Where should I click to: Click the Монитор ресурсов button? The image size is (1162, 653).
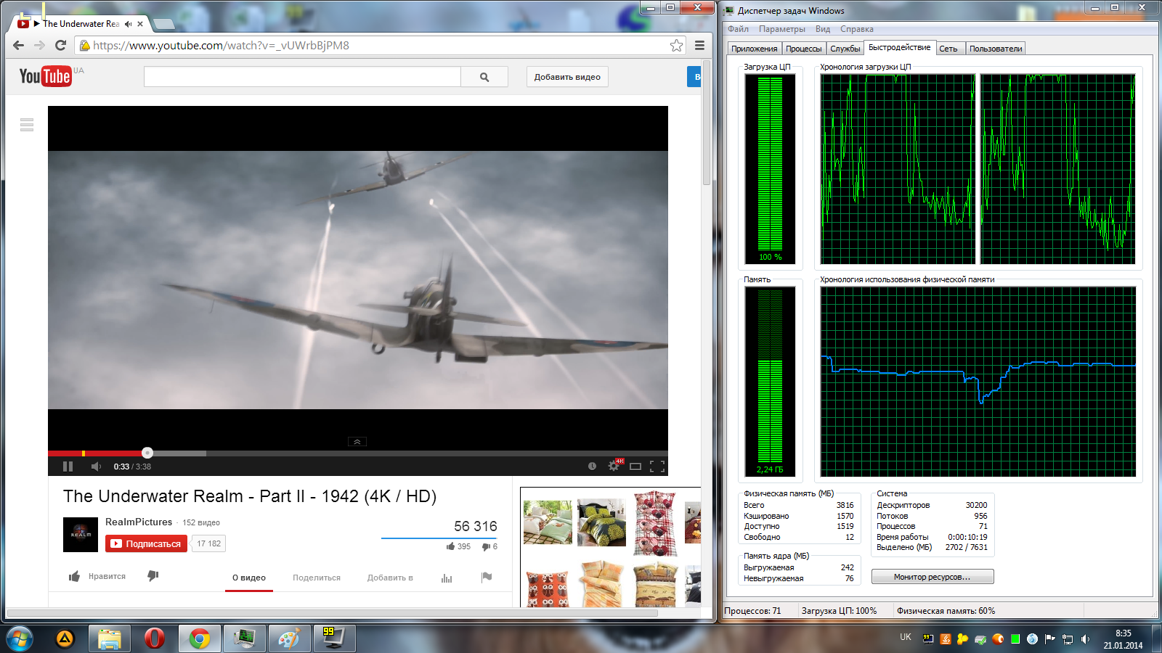click(x=933, y=577)
